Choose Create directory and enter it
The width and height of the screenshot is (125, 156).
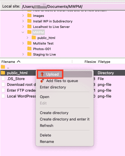pyautogui.click(x=65, y=119)
